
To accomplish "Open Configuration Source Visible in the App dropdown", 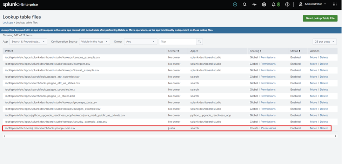I will tap(94, 42).
